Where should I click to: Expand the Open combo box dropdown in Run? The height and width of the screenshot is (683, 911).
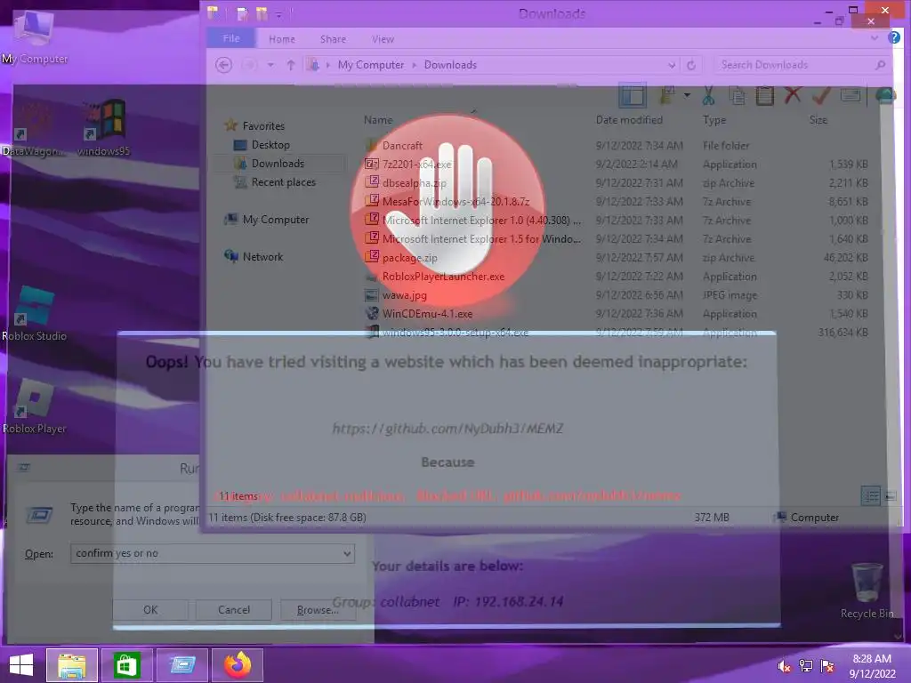347,553
